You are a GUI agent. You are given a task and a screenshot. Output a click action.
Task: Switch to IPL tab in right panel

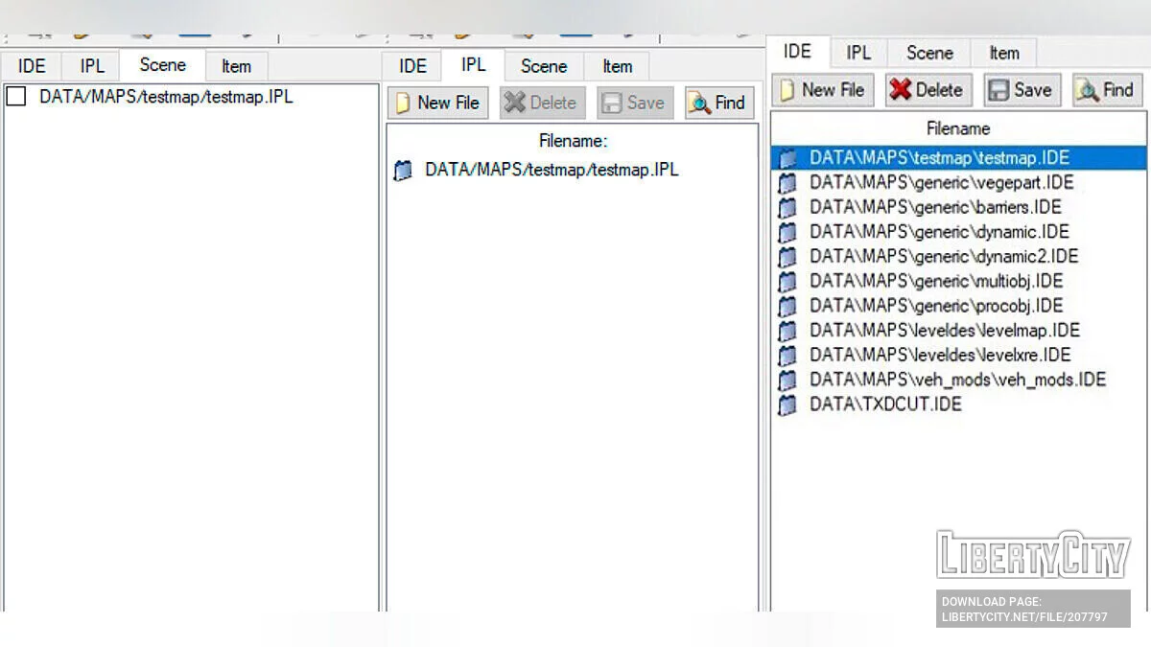[858, 53]
